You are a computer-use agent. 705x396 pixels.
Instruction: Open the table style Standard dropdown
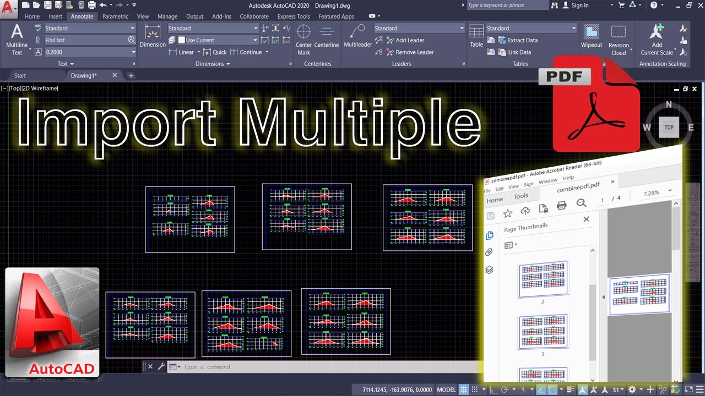[x=531, y=28]
